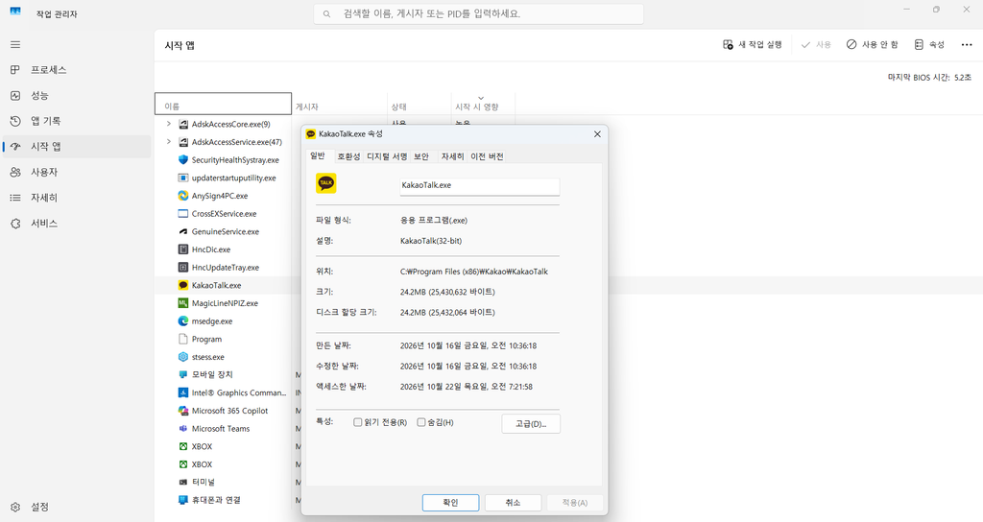983x522 pixels.
Task: Click 새 작업 실행 button
Action: point(753,44)
